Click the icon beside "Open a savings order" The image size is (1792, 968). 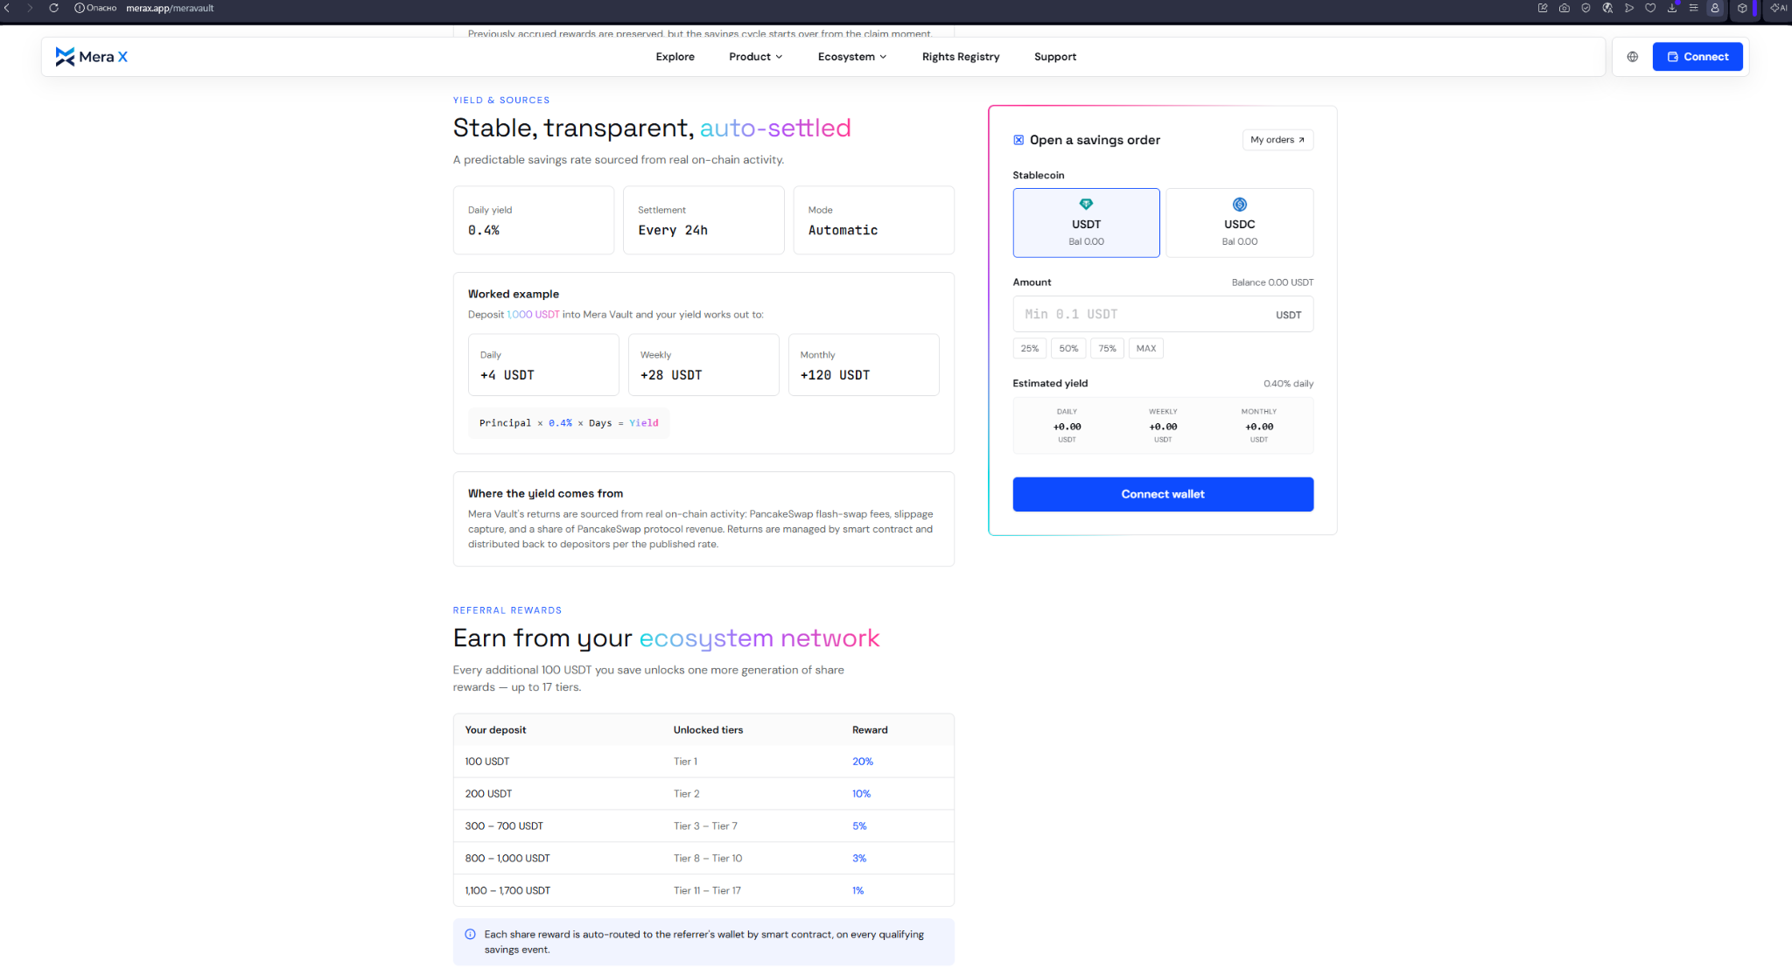(1018, 140)
